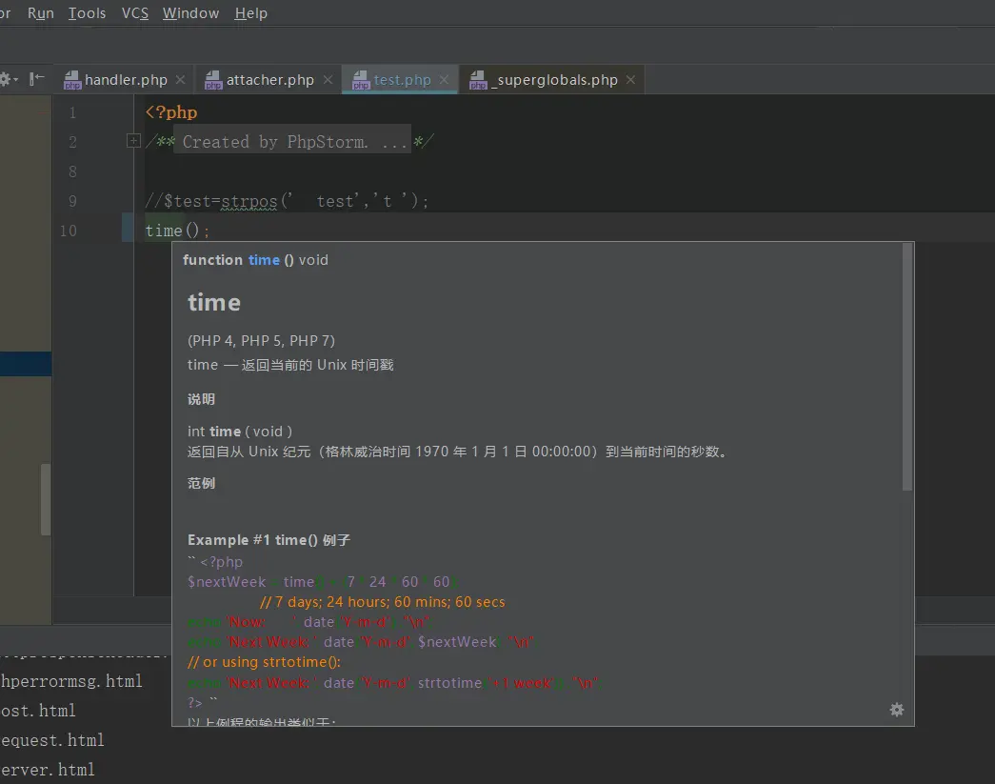Open the Window menu
The image size is (995, 784).
[x=190, y=12]
